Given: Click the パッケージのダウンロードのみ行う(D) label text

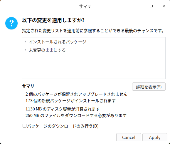Looking at the screenshot, I should 63,126.
